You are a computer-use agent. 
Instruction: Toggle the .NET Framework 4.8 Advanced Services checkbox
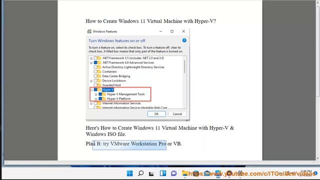pyautogui.click(x=95, y=62)
